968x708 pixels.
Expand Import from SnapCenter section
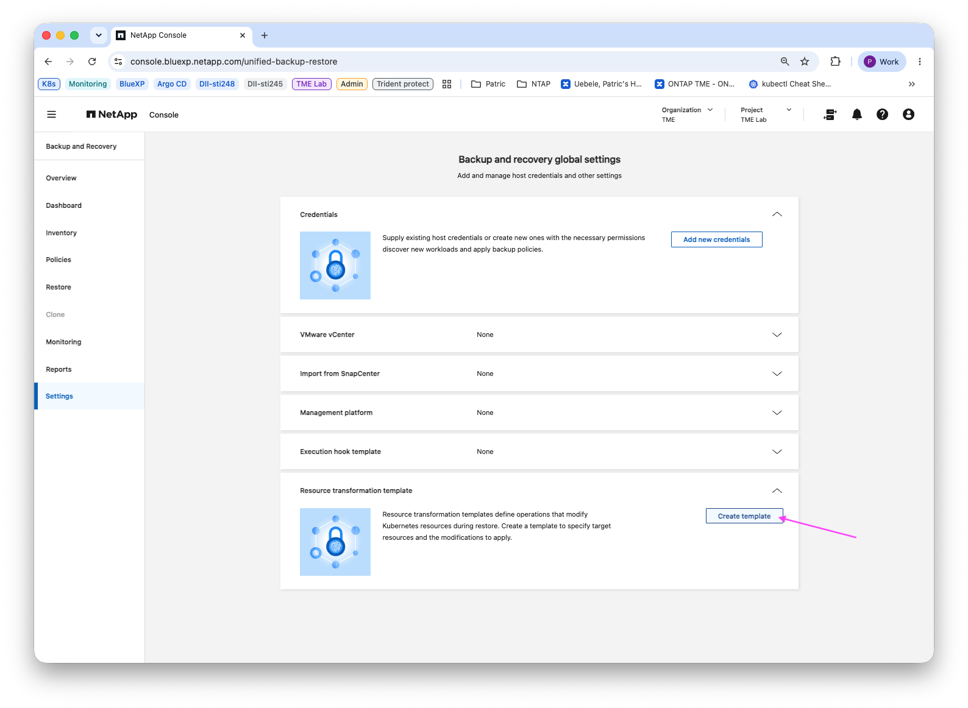pos(777,373)
